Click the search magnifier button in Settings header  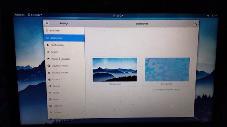47,23
